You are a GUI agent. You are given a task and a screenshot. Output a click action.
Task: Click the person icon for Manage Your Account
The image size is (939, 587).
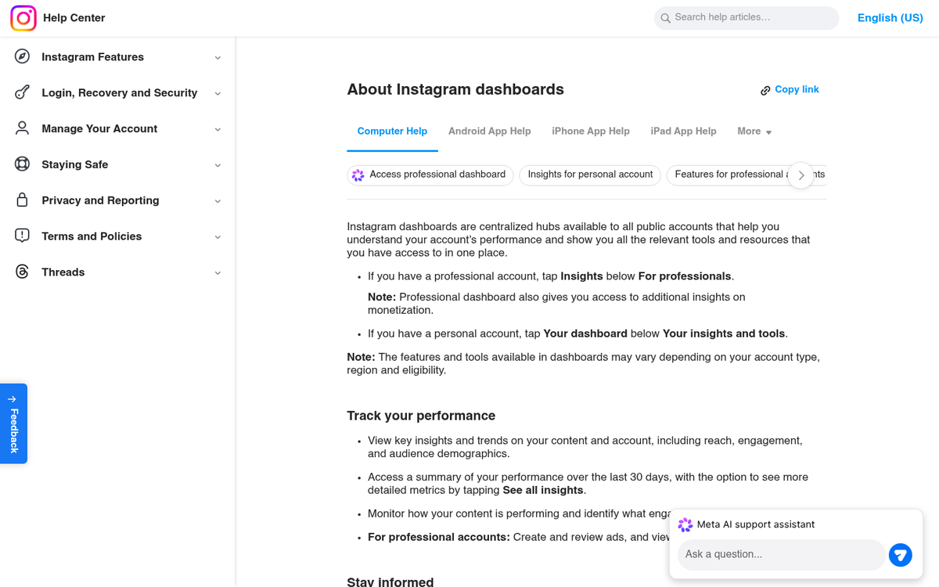[x=23, y=128]
